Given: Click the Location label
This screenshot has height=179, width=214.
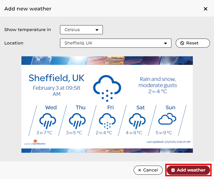Looking at the screenshot, I should 14,43.
